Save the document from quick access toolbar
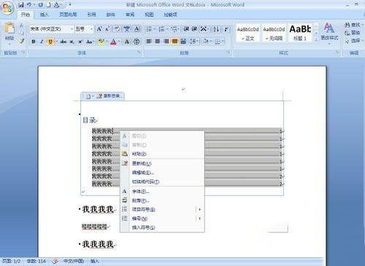Image resolution: width=365 pixels, height=266 pixels. tap(21, 4)
